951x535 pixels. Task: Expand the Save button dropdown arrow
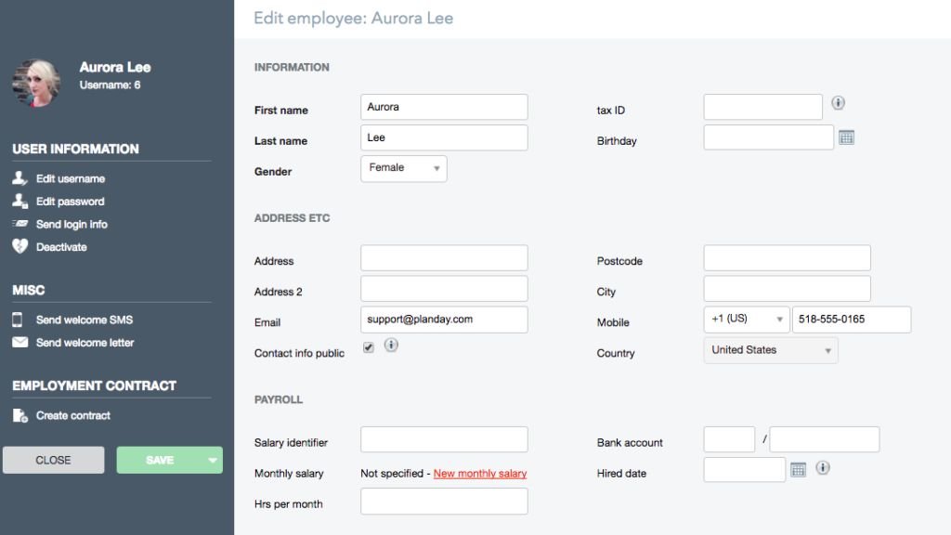213,460
